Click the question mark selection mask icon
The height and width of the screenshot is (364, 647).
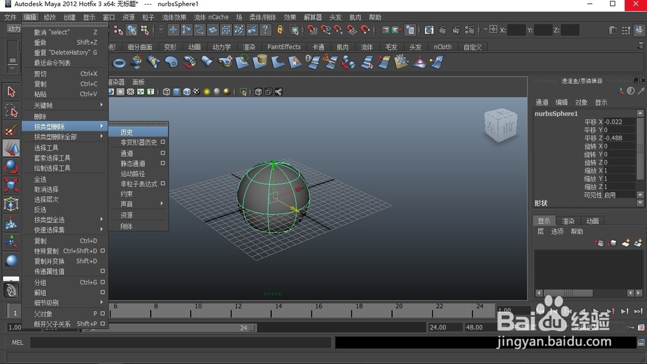point(265,30)
